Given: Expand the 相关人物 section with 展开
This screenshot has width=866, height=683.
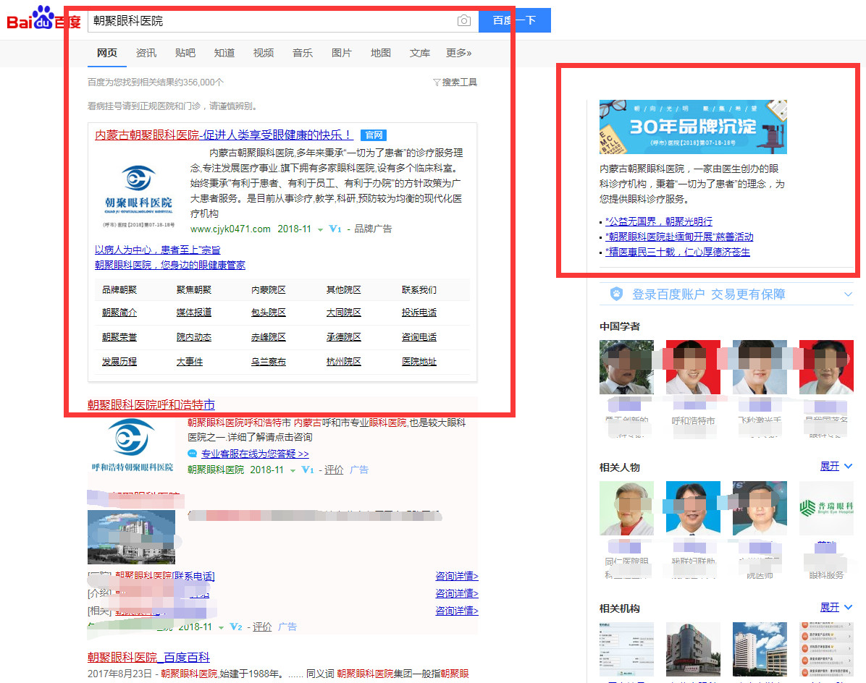Looking at the screenshot, I should click(836, 466).
